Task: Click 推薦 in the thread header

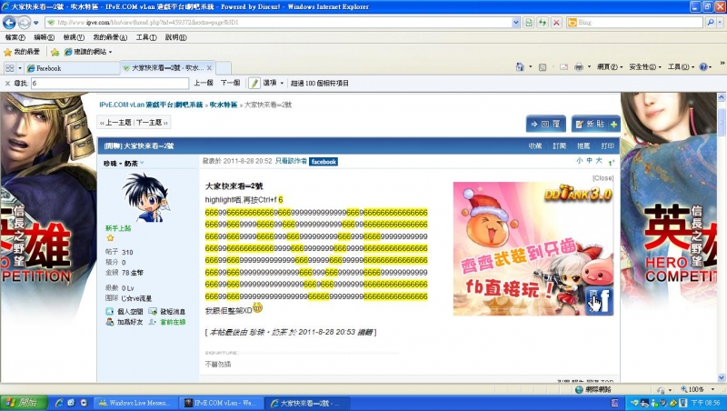Action: (x=583, y=146)
